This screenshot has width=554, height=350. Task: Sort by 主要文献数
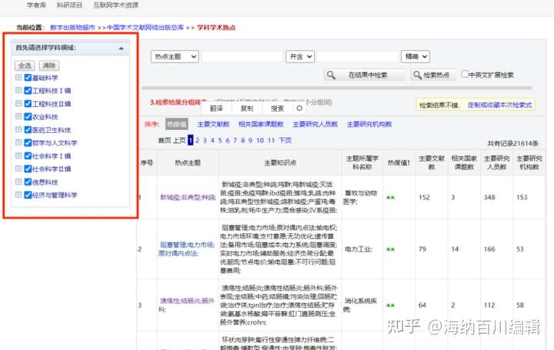213,124
